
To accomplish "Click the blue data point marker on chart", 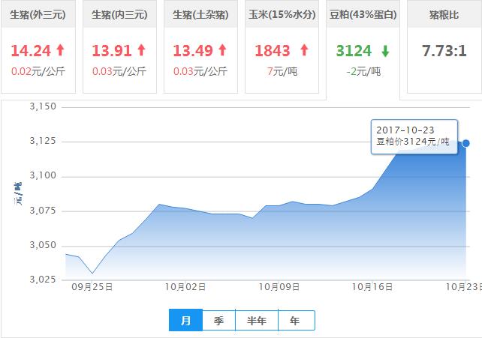I will (x=466, y=143).
